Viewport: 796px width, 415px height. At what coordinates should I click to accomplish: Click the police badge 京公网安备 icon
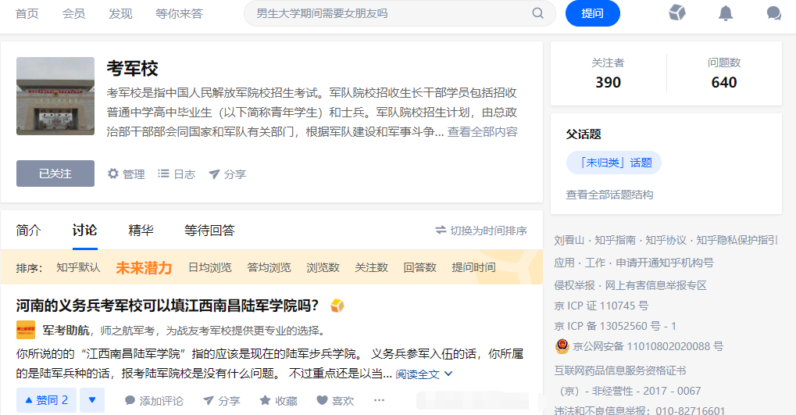click(562, 346)
